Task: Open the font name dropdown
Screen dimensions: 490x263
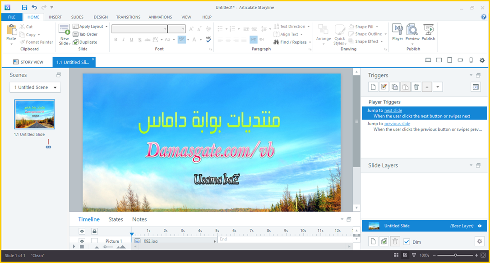Action: point(165,29)
